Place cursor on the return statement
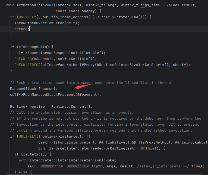208x175 pixels. click(21, 29)
